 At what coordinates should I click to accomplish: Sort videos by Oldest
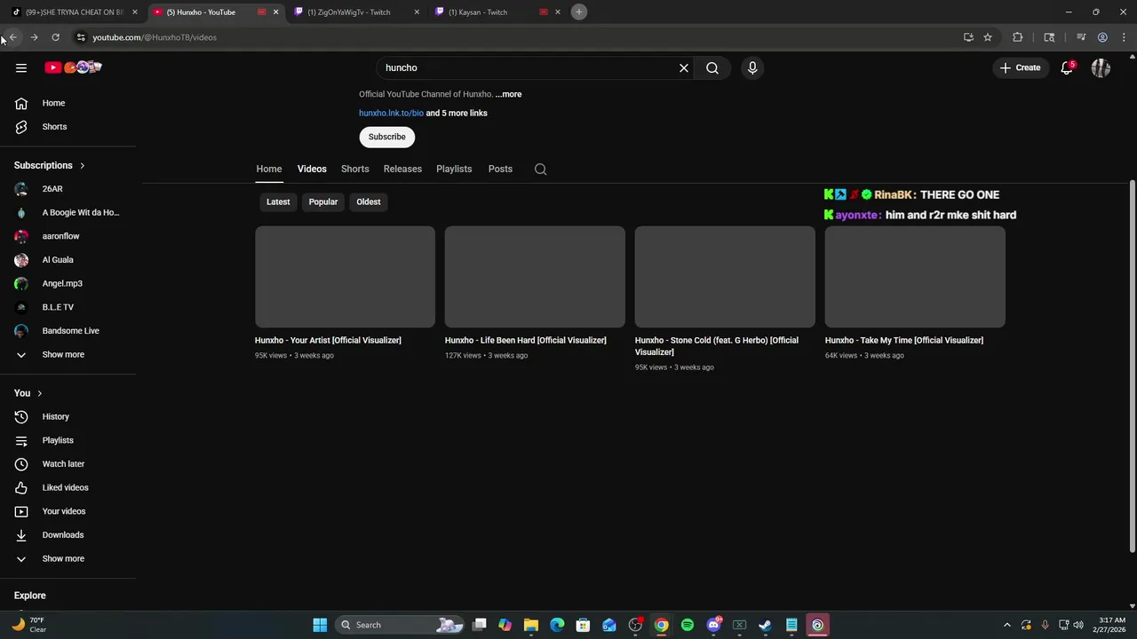[x=369, y=201]
